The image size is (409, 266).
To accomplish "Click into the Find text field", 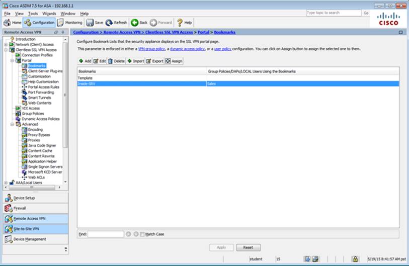I will point(106,234).
